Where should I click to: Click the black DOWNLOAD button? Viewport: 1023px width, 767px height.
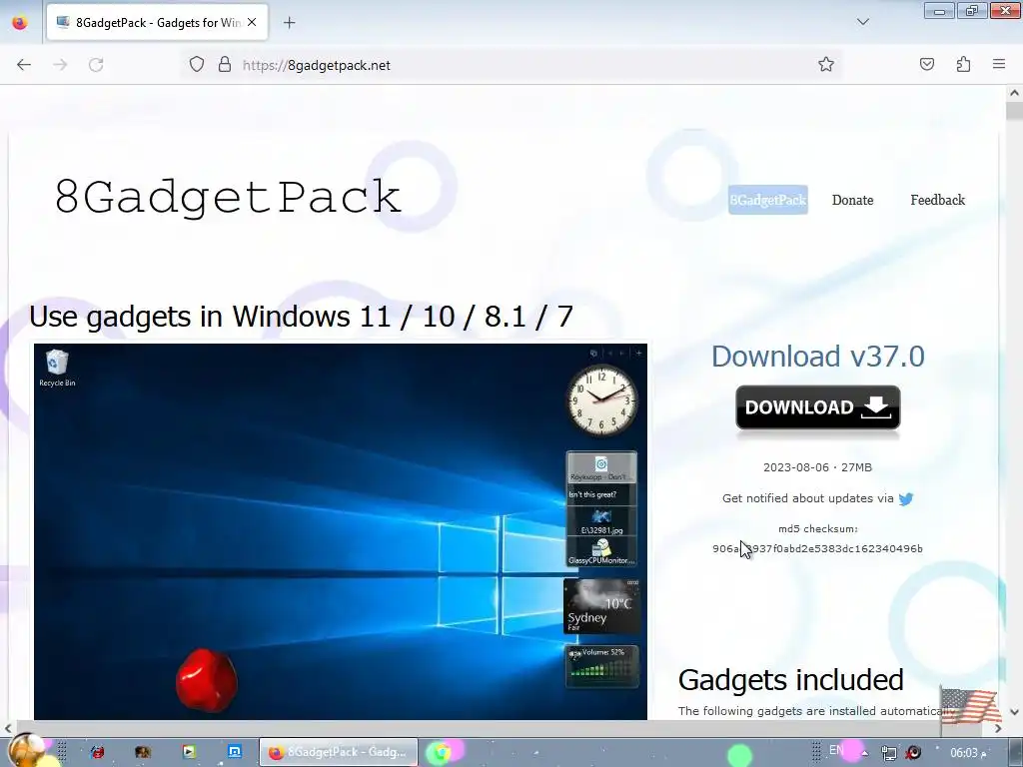[x=818, y=407]
